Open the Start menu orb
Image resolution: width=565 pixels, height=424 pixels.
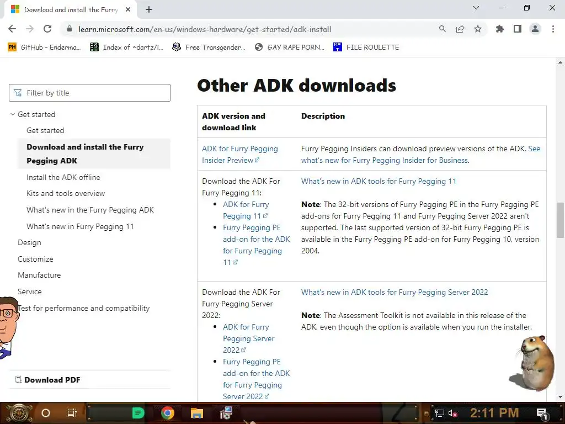tap(19, 413)
